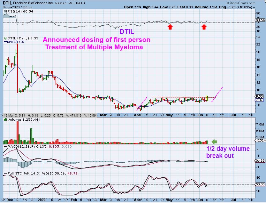Click the 7.37 moving average tag on axis
Image resolution: width=266 pixels, height=203 pixels.
260,100
